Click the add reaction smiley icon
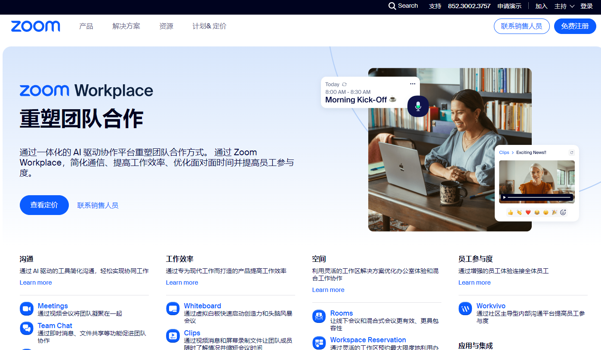 pos(563,212)
